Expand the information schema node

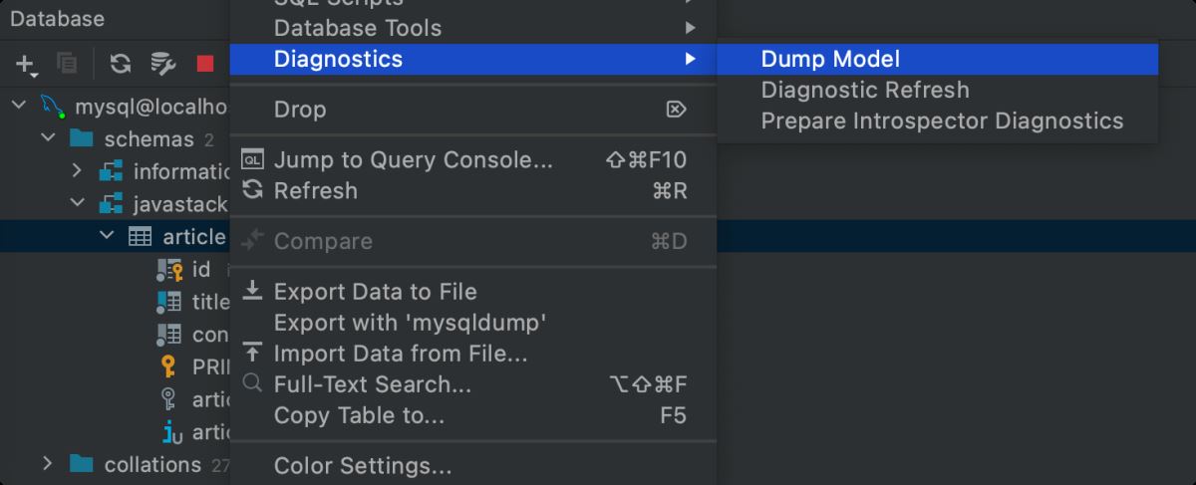pyautogui.click(x=77, y=171)
